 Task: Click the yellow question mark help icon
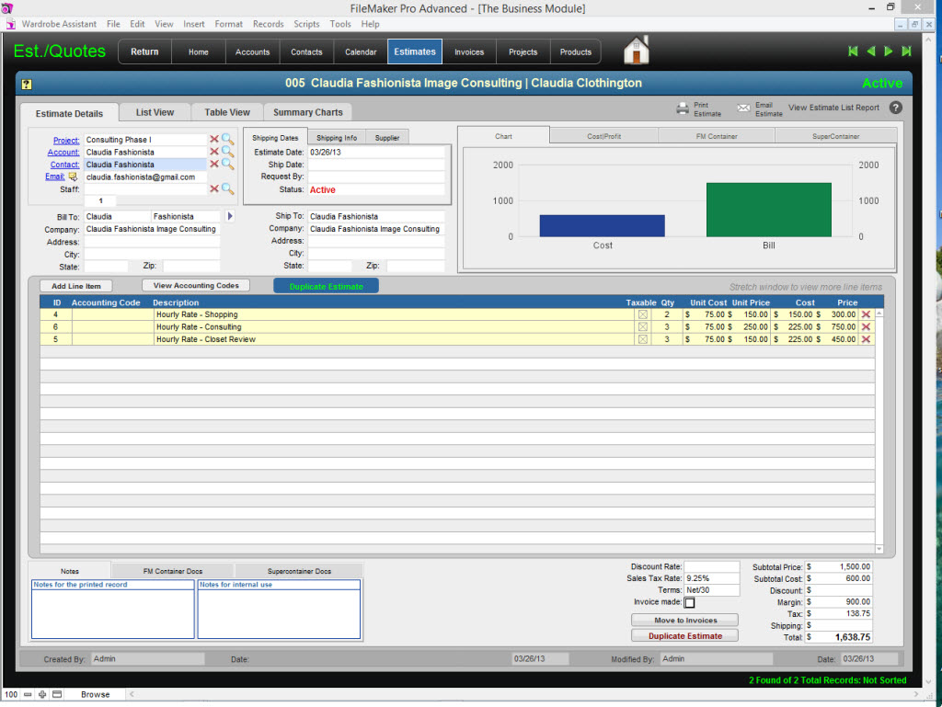click(x=27, y=84)
